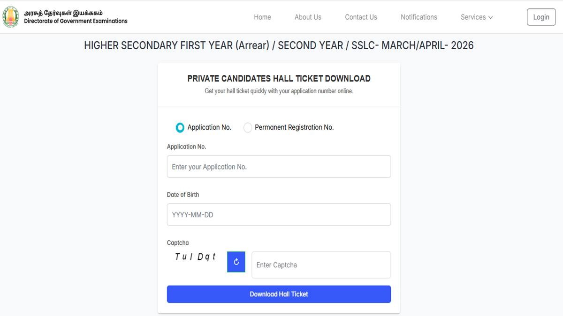Open the About Us page
The height and width of the screenshot is (316, 563).
308,17
